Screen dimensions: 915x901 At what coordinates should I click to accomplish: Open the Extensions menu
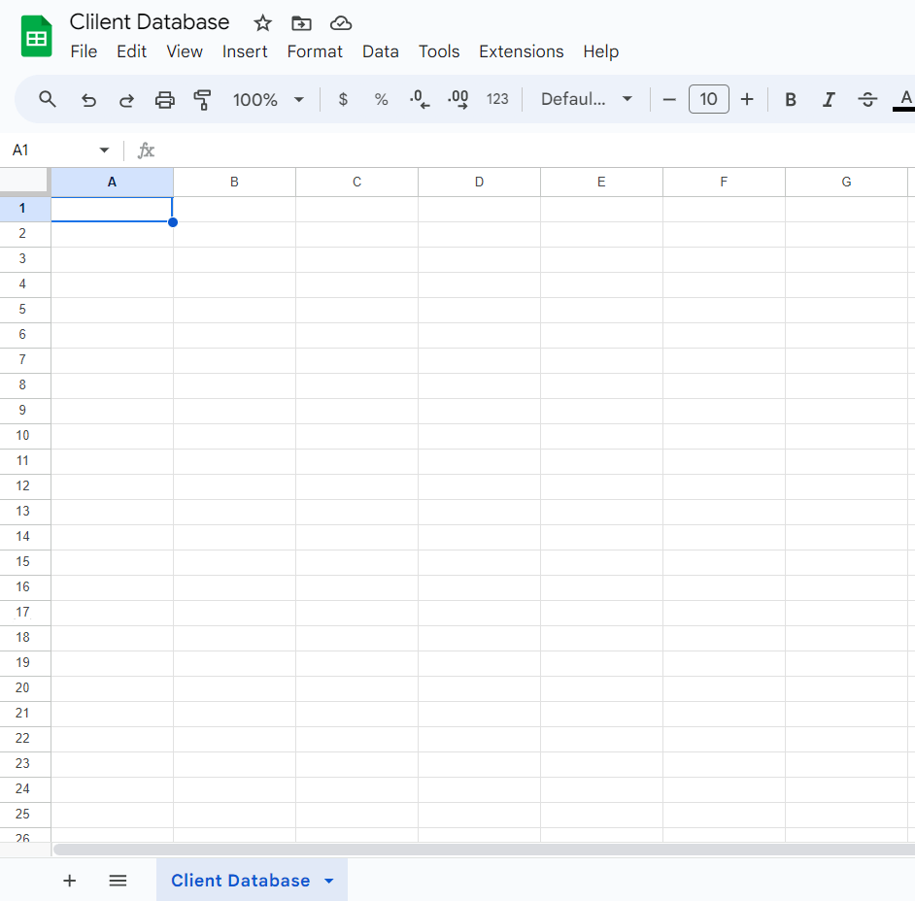[x=521, y=51]
